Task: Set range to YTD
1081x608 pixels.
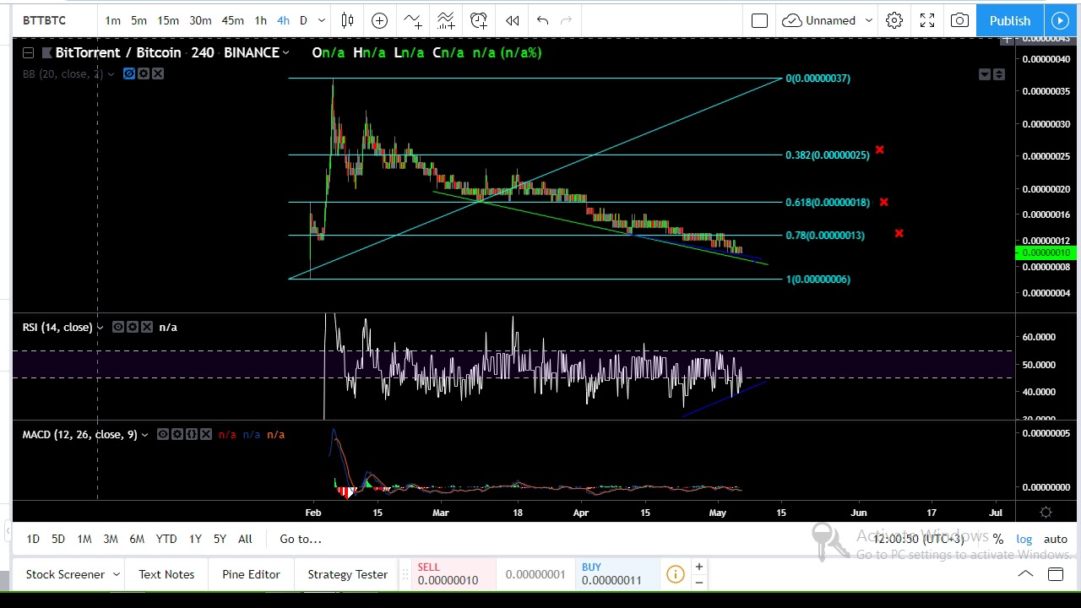Action: [x=166, y=539]
